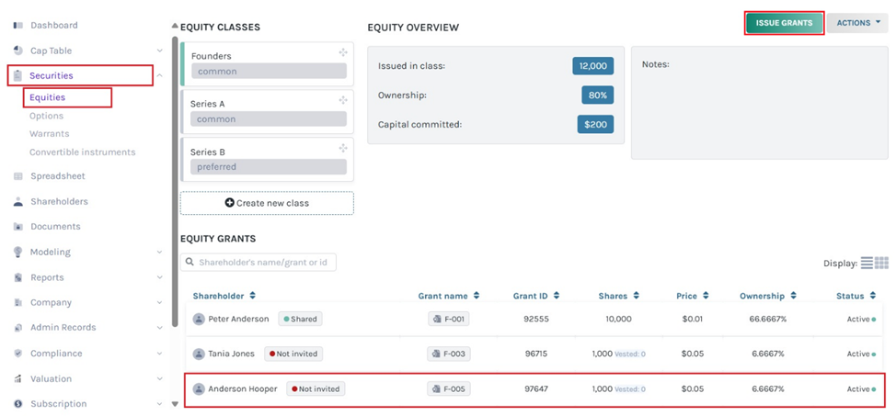Go to Convertible instruments submenu
The image size is (896, 416).
pyautogui.click(x=82, y=152)
